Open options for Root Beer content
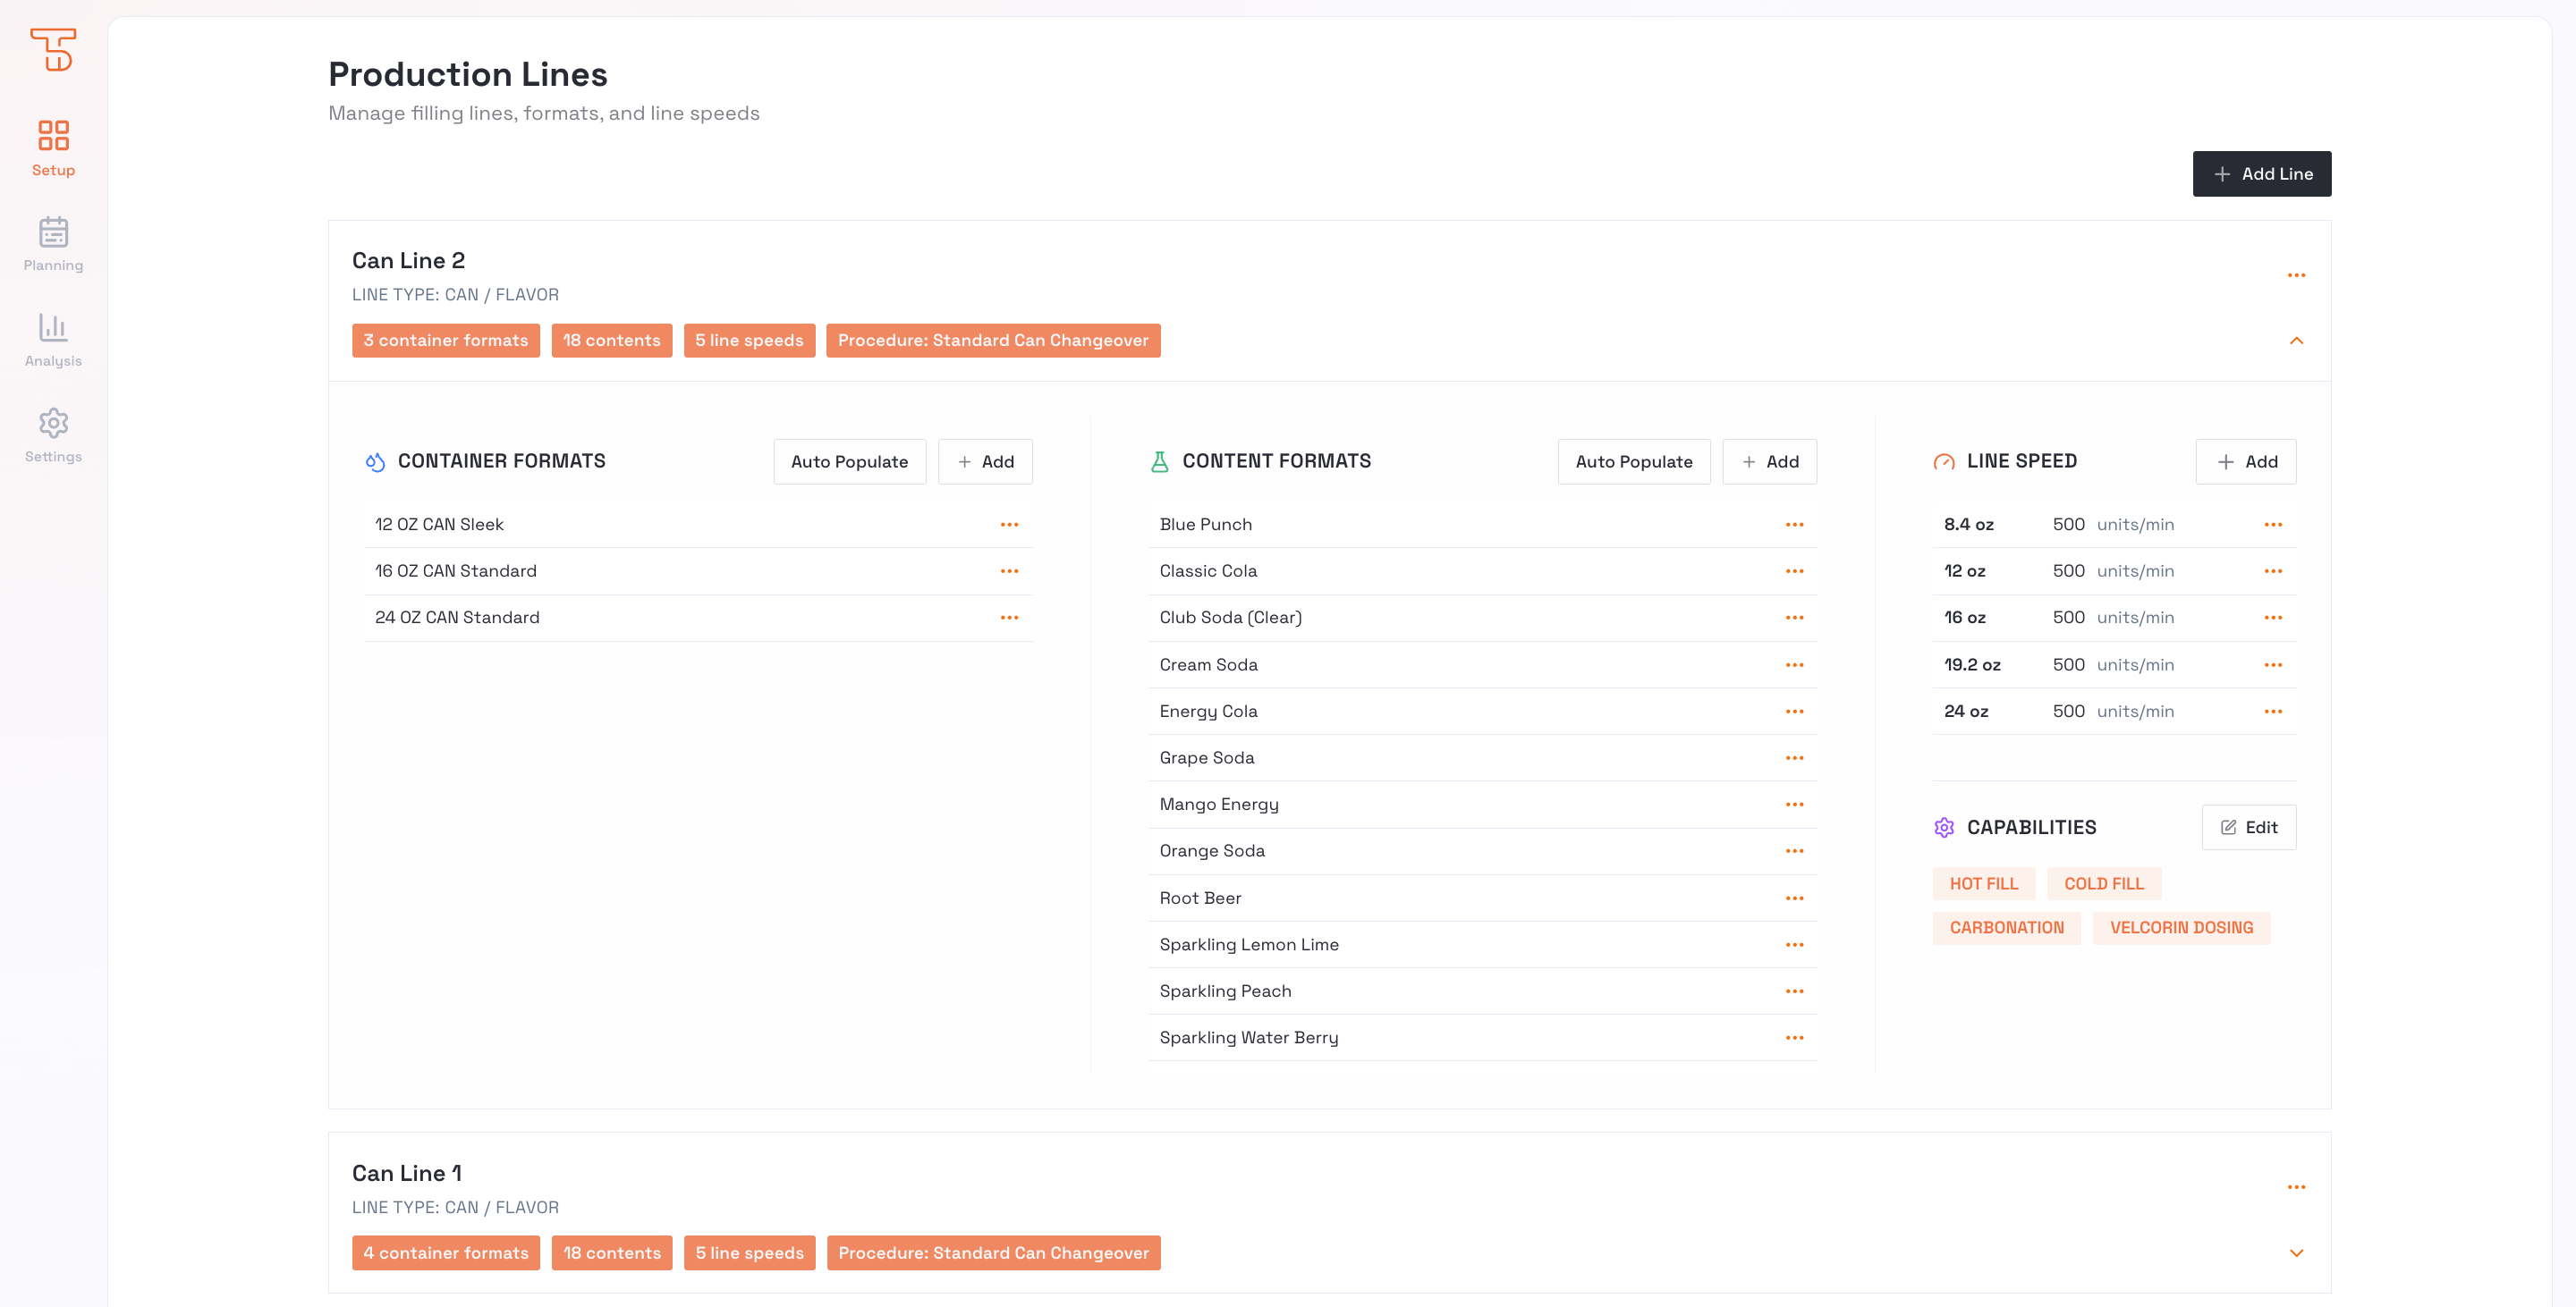 pos(1794,898)
